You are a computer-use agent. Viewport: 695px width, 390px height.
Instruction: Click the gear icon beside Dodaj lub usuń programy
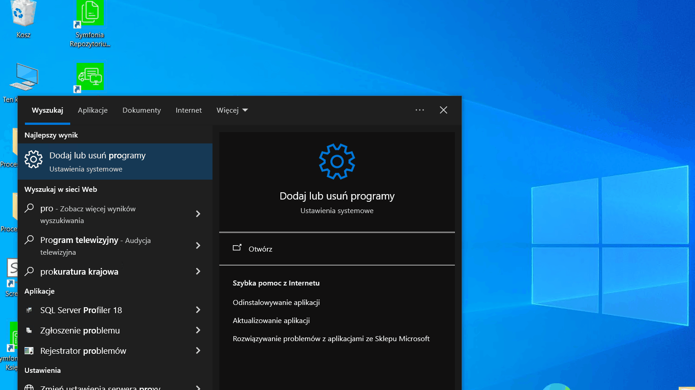34,159
